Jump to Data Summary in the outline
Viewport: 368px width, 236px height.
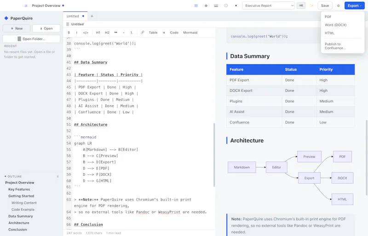pyautogui.click(x=21, y=216)
